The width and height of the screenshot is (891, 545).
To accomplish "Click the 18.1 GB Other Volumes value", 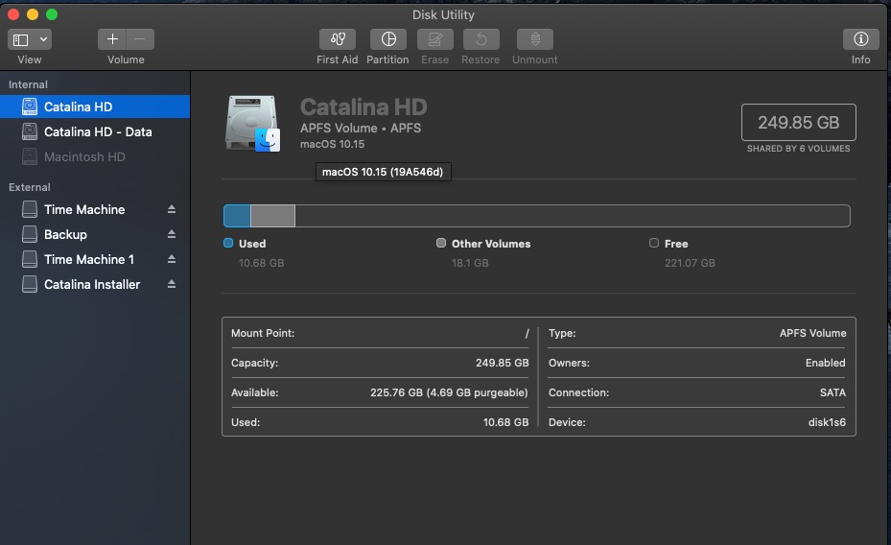I will point(470,263).
